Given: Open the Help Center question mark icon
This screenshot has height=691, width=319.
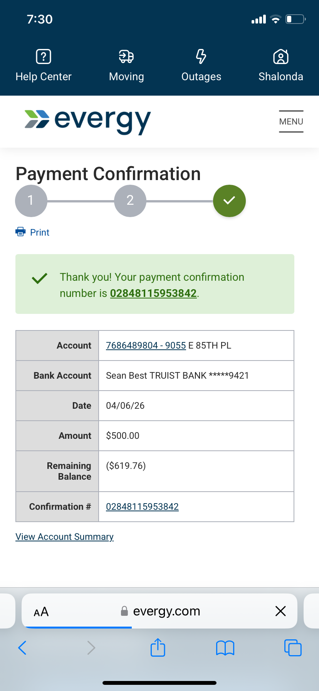Looking at the screenshot, I should point(44,57).
